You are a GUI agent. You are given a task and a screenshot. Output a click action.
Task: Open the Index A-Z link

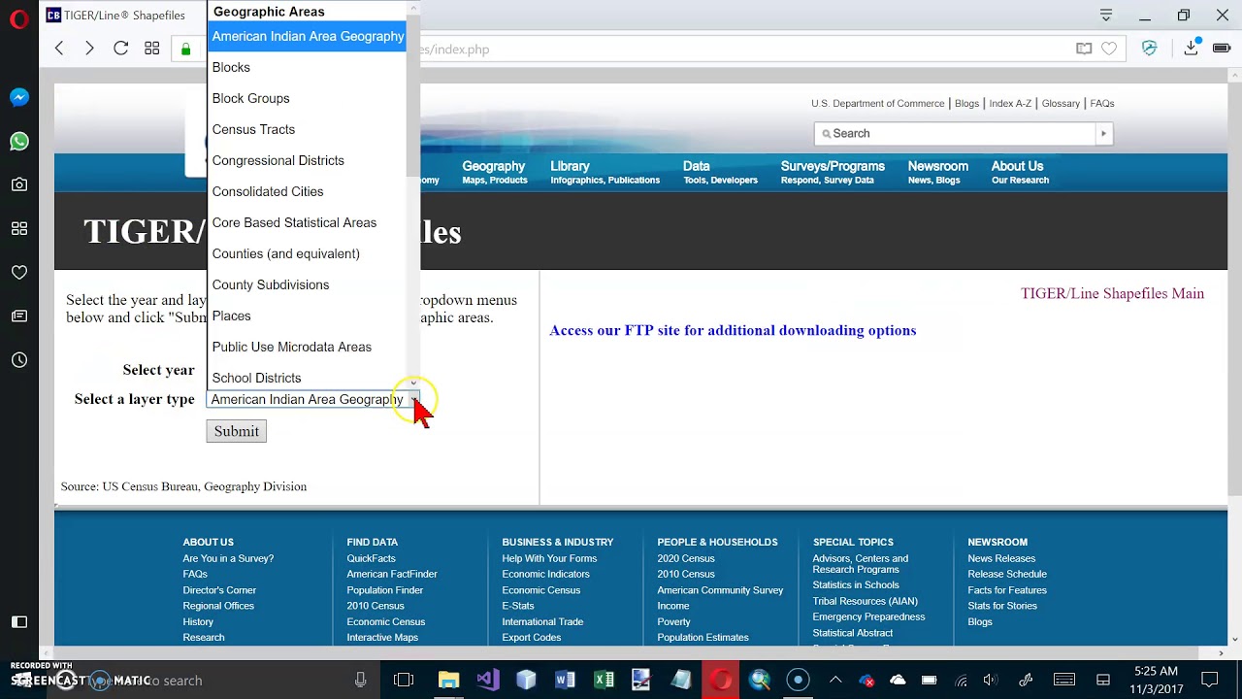(x=1010, y=103)
